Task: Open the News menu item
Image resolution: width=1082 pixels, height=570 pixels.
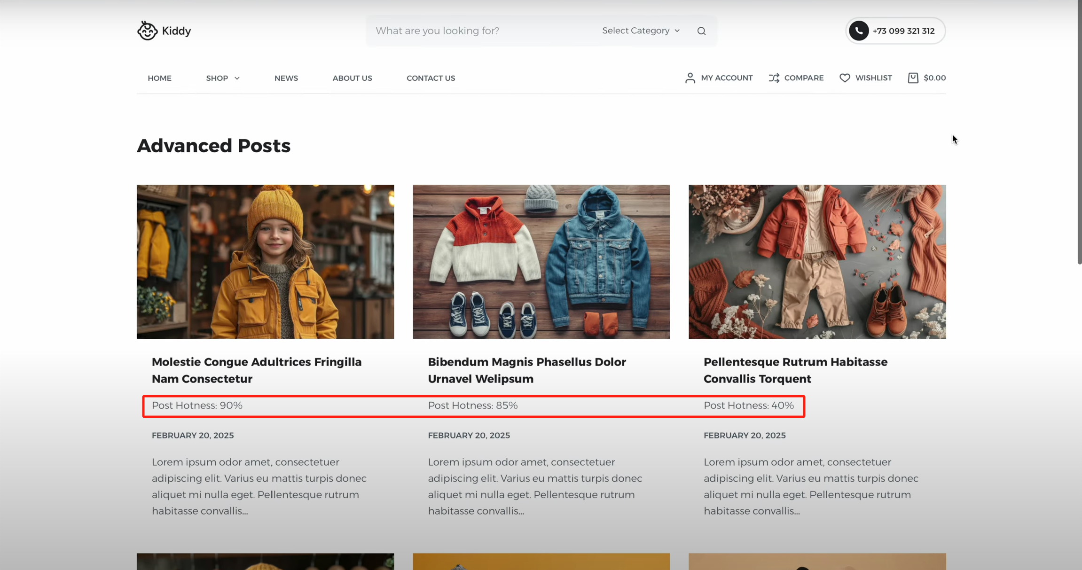Action: (286, 78)
